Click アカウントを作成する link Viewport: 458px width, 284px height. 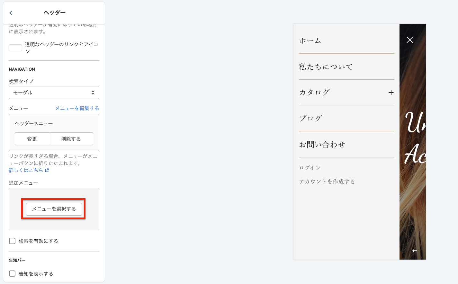click(327, 182)
